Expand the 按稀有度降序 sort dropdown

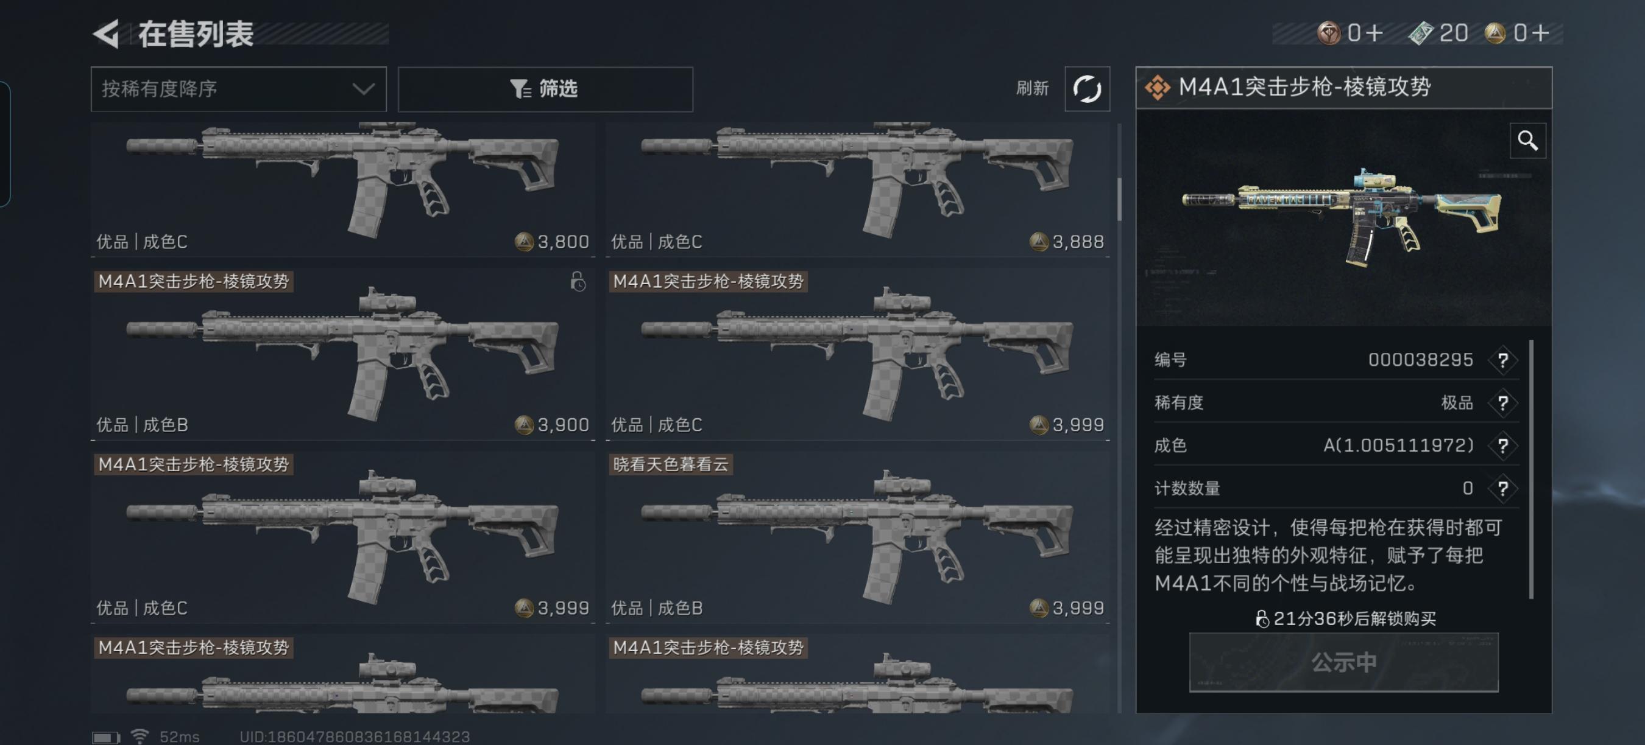click(x=239, y=89)
